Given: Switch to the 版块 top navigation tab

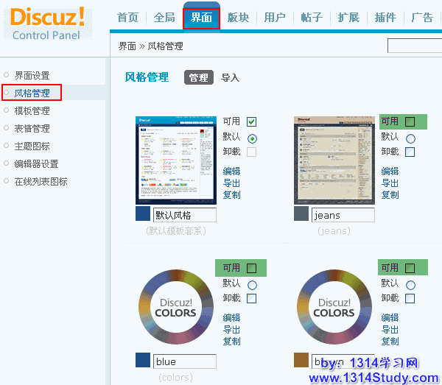Looking at the screenshot, I should pos(238,18).
